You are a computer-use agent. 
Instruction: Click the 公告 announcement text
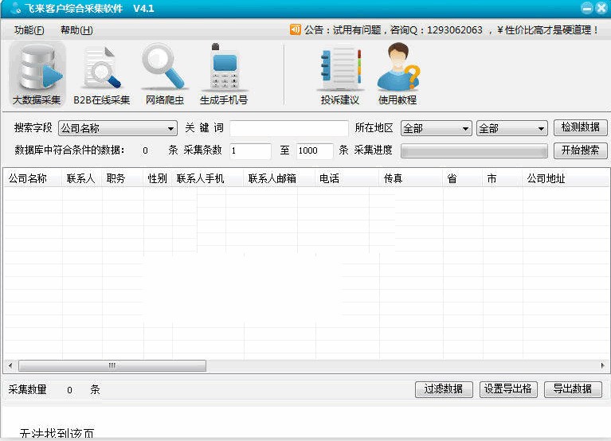451,30
